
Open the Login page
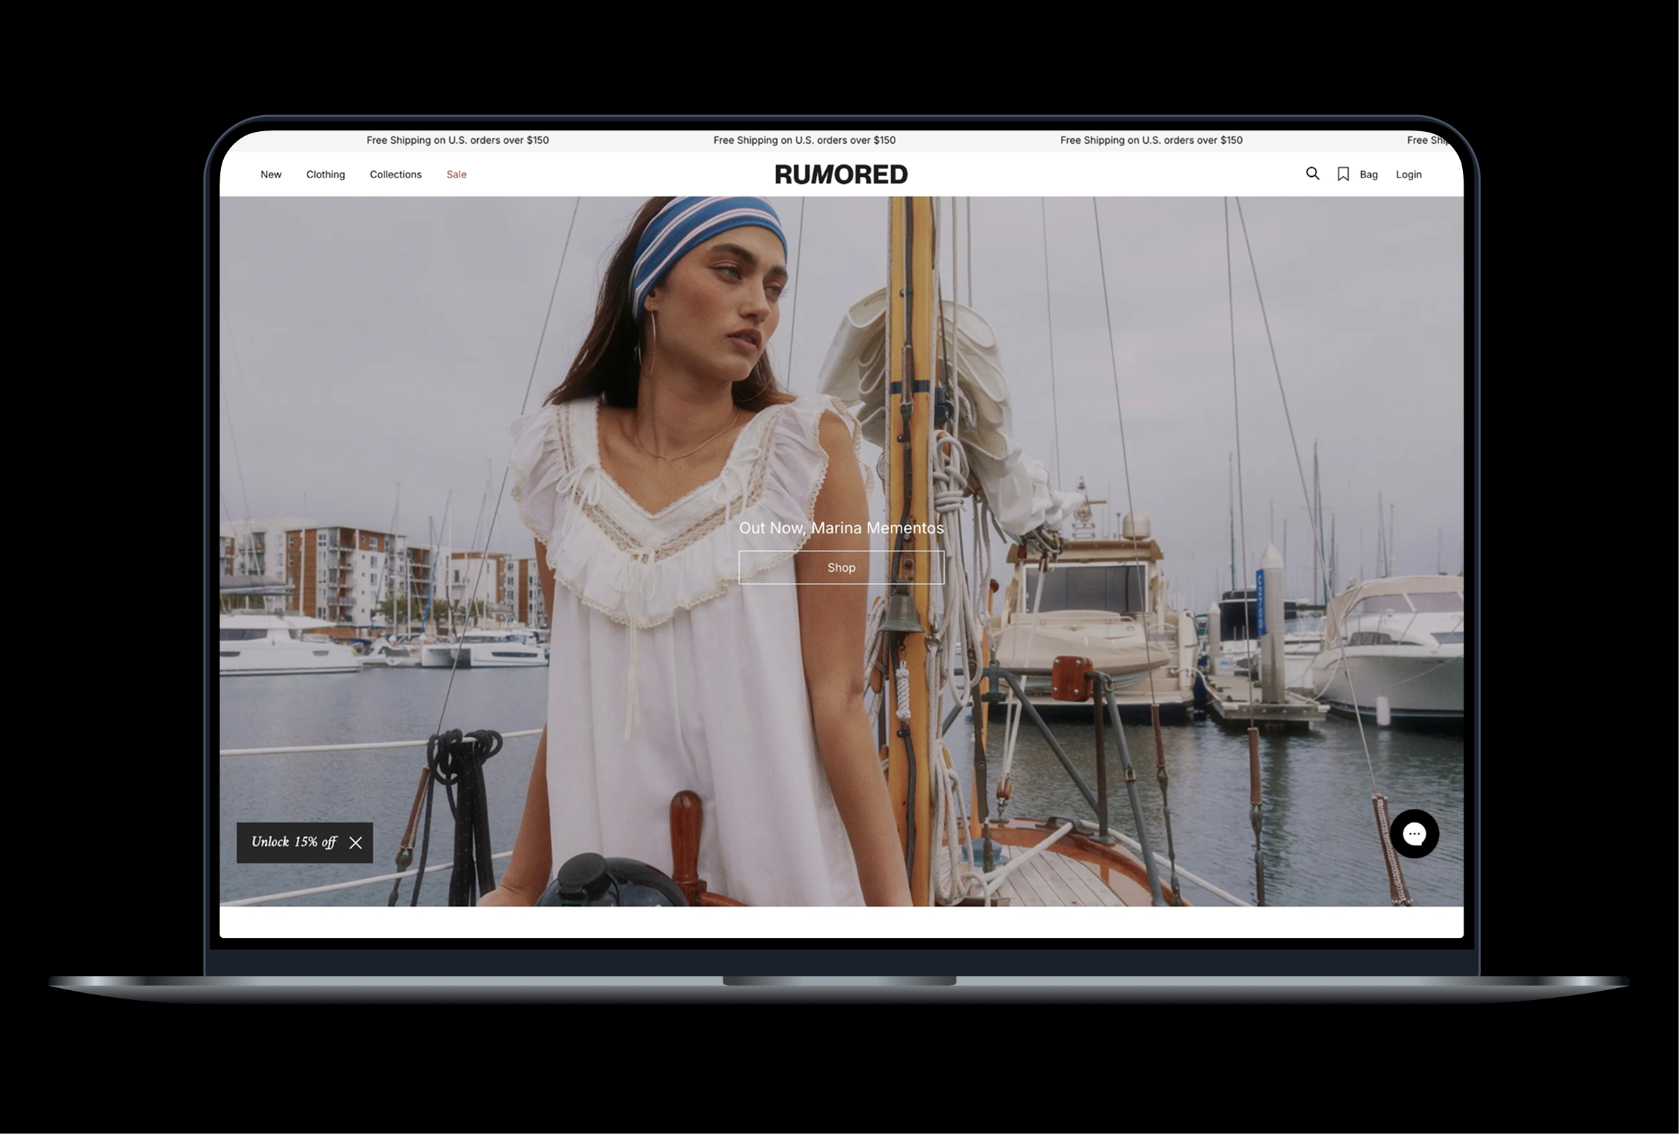[1408, 174]
